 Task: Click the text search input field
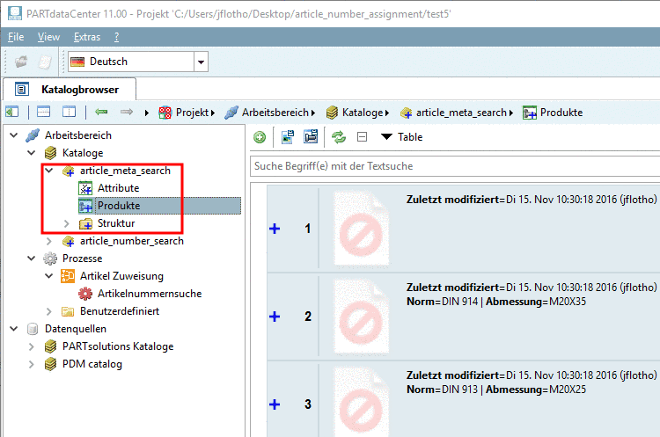[x=455, y=166]
